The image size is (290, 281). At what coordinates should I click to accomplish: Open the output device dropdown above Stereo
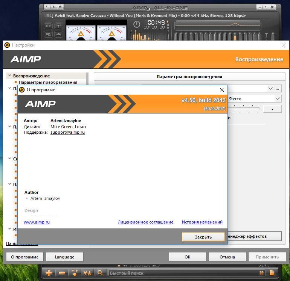[270, 89]
